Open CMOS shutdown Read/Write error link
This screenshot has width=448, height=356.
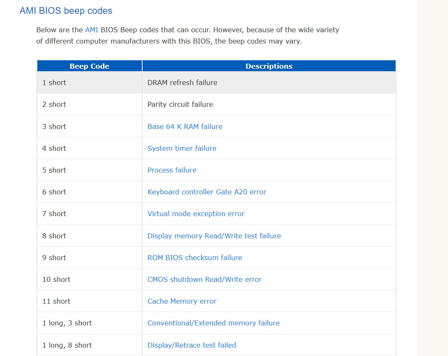pos(204,279)
